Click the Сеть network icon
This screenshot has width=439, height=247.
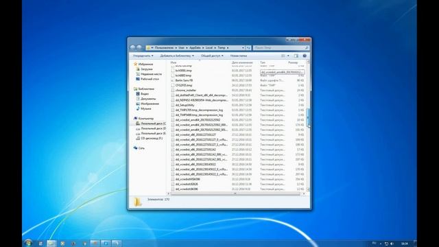tap(136, 148)
